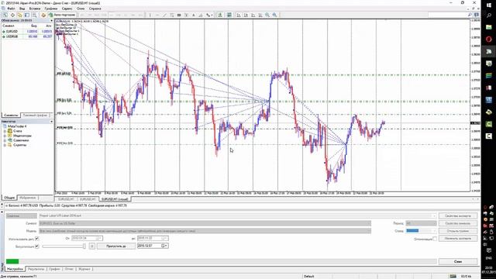The height and width of the screenshot is (279, 496).
Task: Adjust the visualization speed slider
Action: click(64, 246)
